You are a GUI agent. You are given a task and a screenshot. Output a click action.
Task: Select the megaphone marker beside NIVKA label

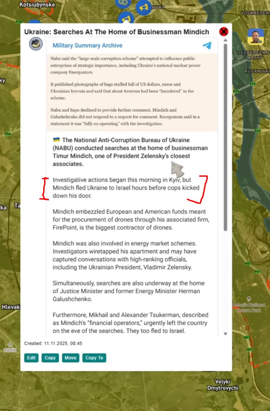143,8
